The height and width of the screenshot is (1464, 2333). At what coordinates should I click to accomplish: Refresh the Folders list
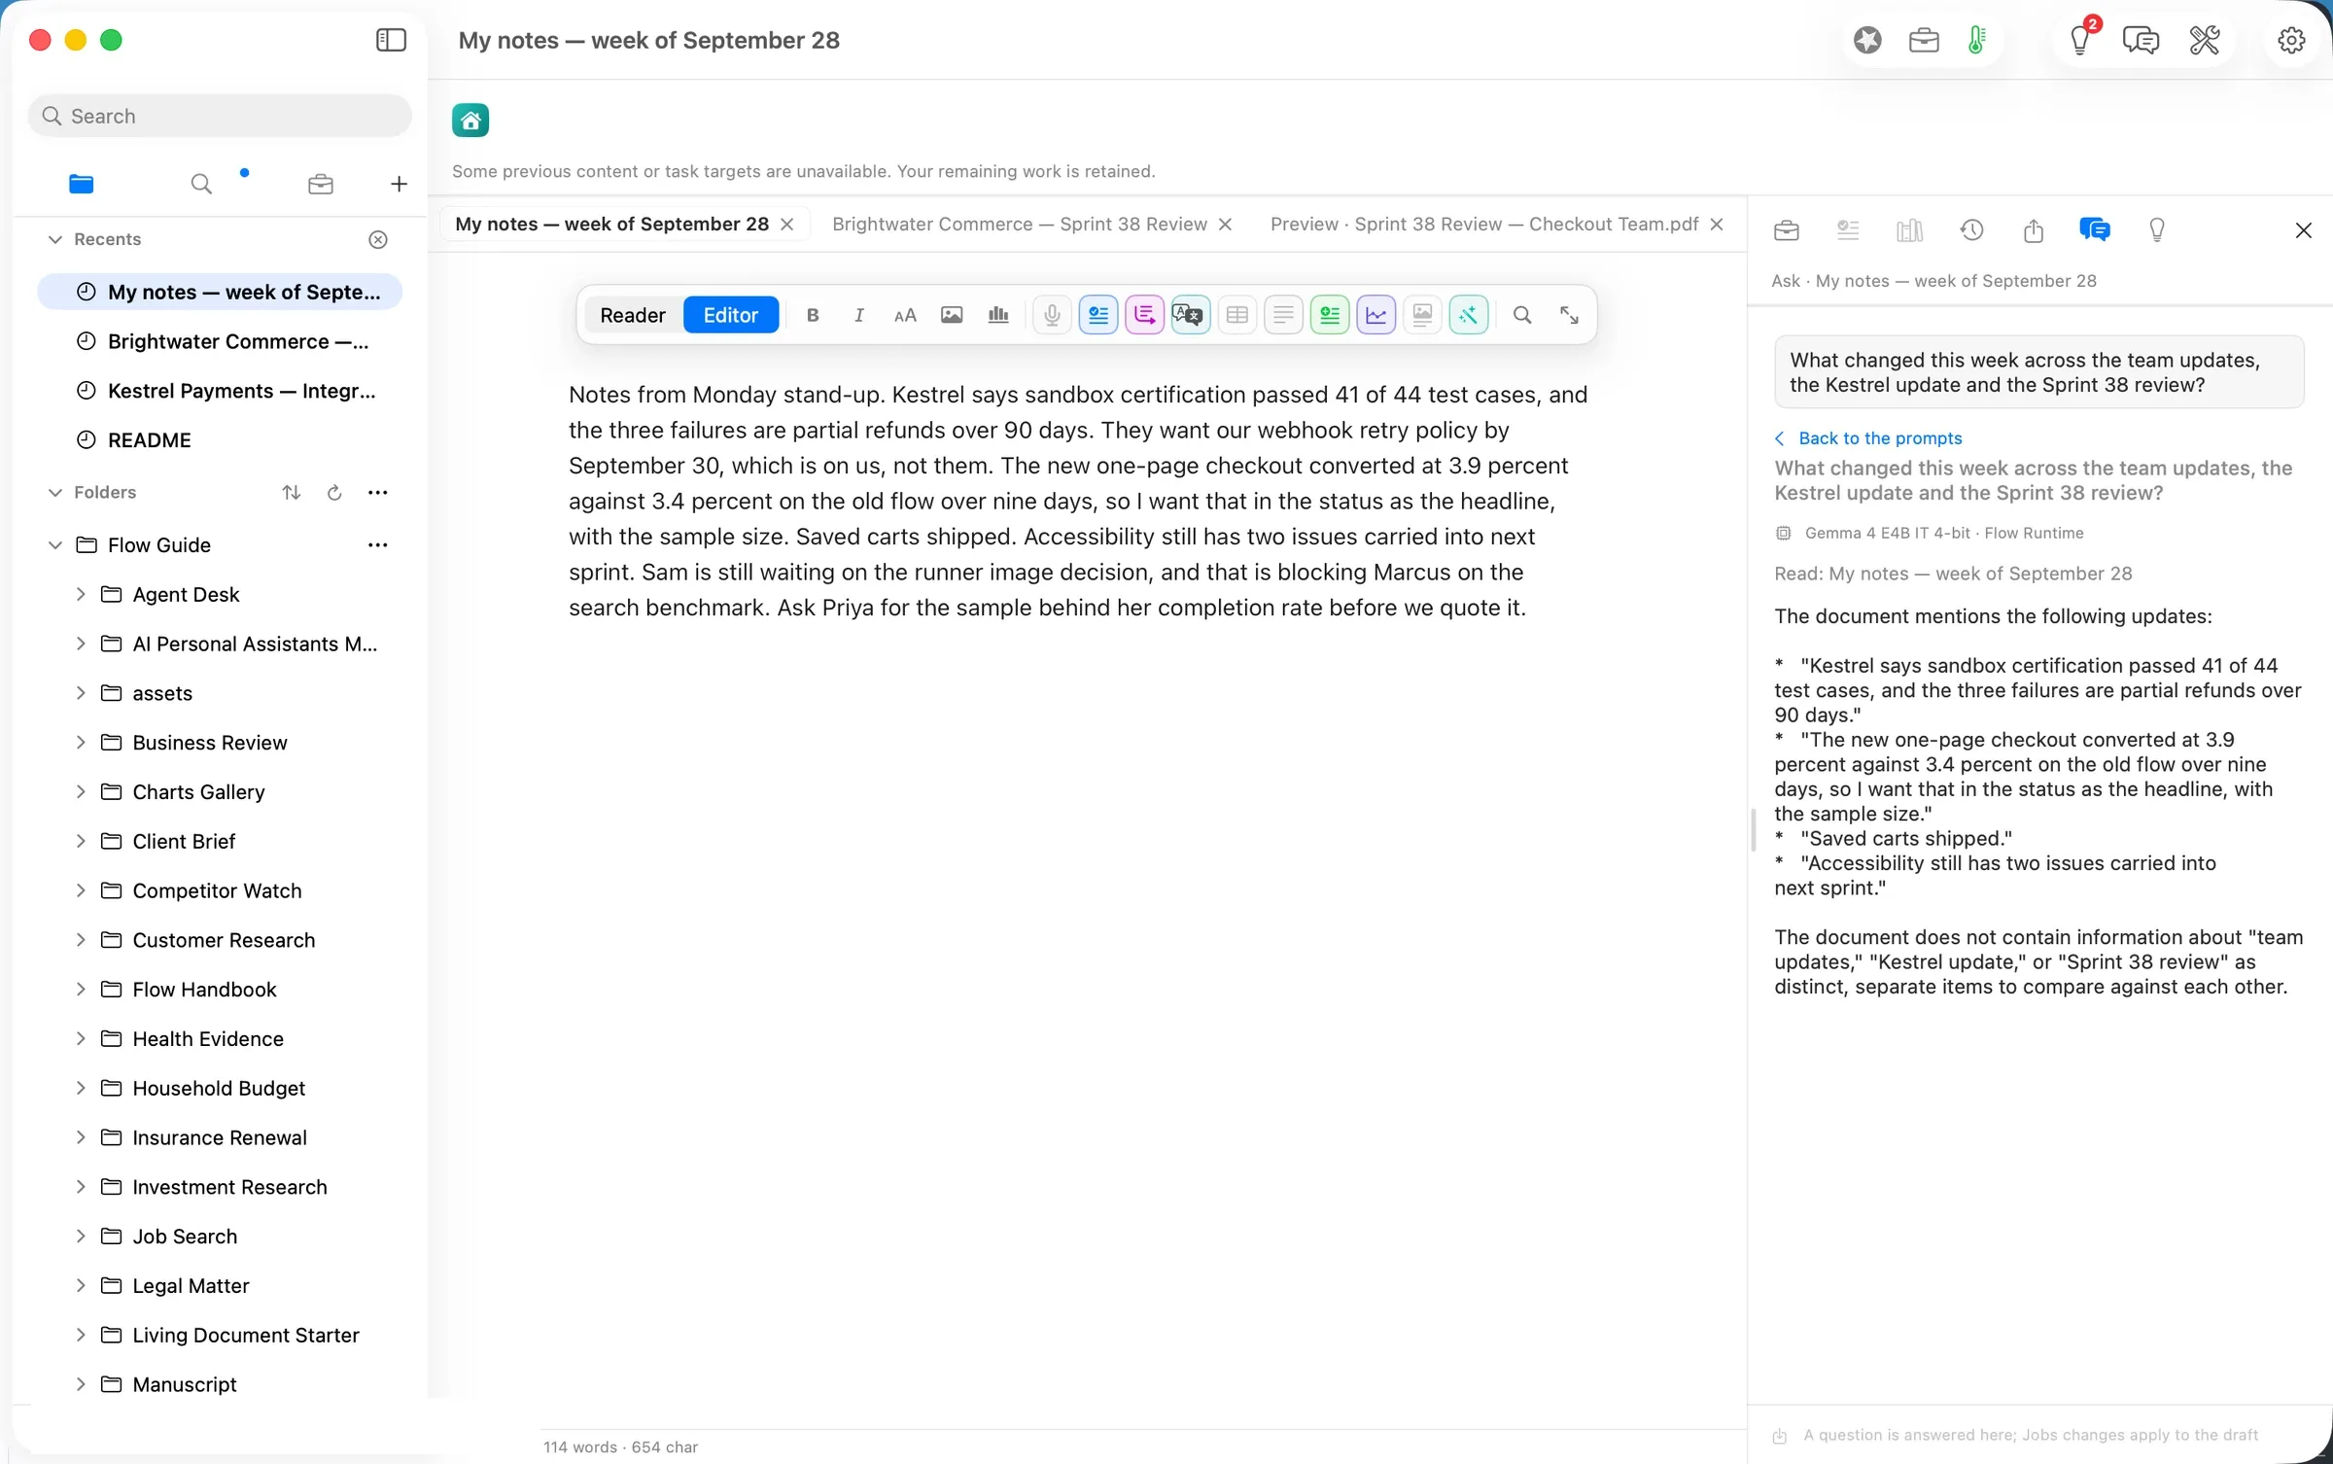point(334,492)
